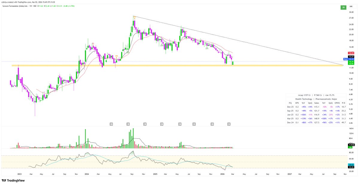
Task: Select the dotted descending trendline
Action: pyautogui.click(x=239, y=41)
